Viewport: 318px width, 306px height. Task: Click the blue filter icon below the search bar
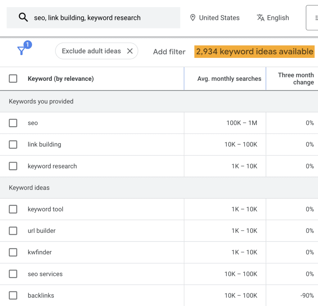tap(21, 51)
